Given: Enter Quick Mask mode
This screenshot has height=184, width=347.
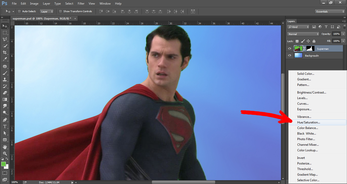Looking at the screenshot, I should click(x=5, y=173).
